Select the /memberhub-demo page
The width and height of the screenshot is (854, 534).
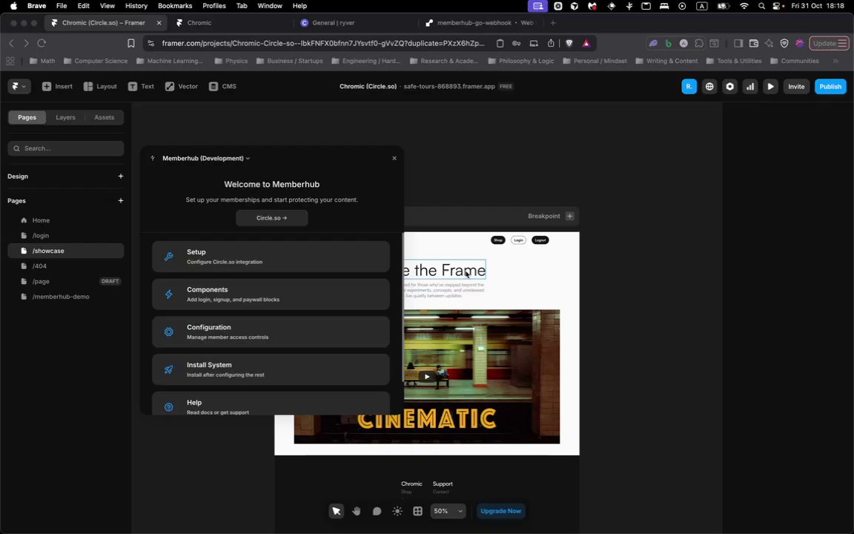click(66, 297)
